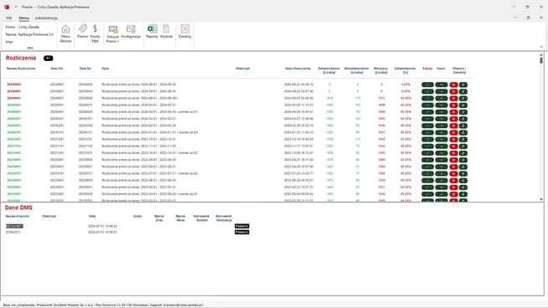Screen dimensions: 548x308
Task: Edit the first settlement row with pencil button
Action: (x=427, y=85)
